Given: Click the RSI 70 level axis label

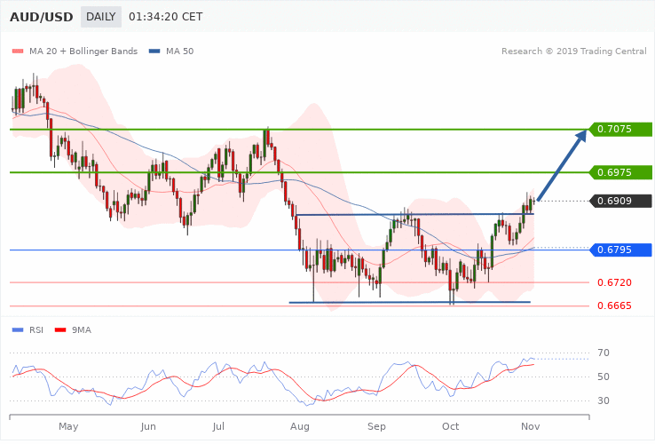Looking at the screenshot, I should [604, 353].
